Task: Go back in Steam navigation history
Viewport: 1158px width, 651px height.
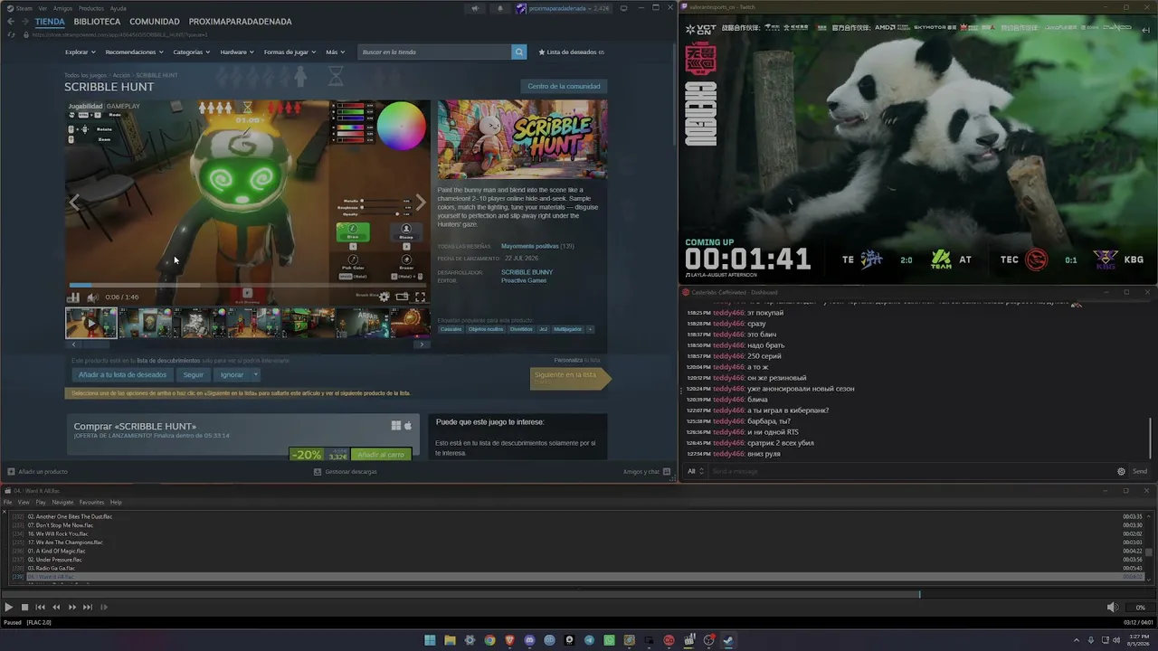Action: pos(11,22)
